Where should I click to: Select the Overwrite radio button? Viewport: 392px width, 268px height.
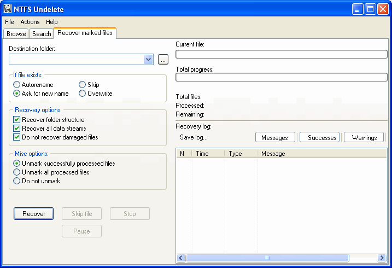click(96, 94)
